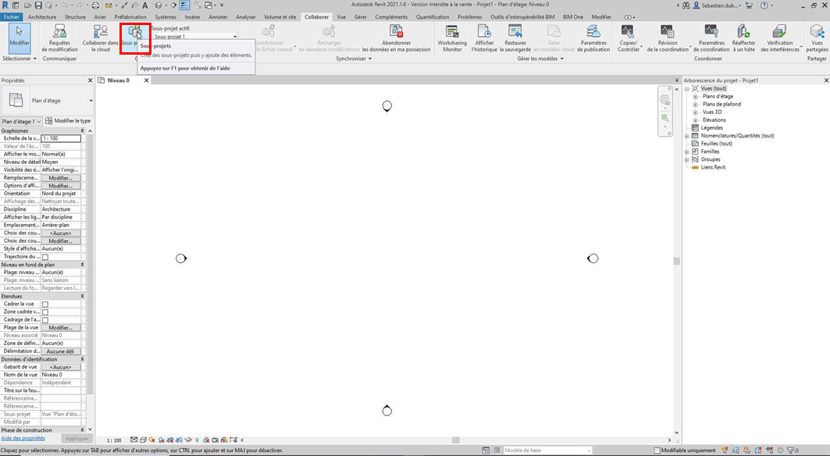Screen dimensions: 830x456
Task: Click Requêtes de modification icon
Action: tap(59, 32)
